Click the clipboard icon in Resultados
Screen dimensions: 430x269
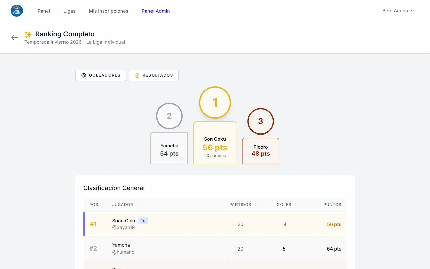click(x=137, y=75)
